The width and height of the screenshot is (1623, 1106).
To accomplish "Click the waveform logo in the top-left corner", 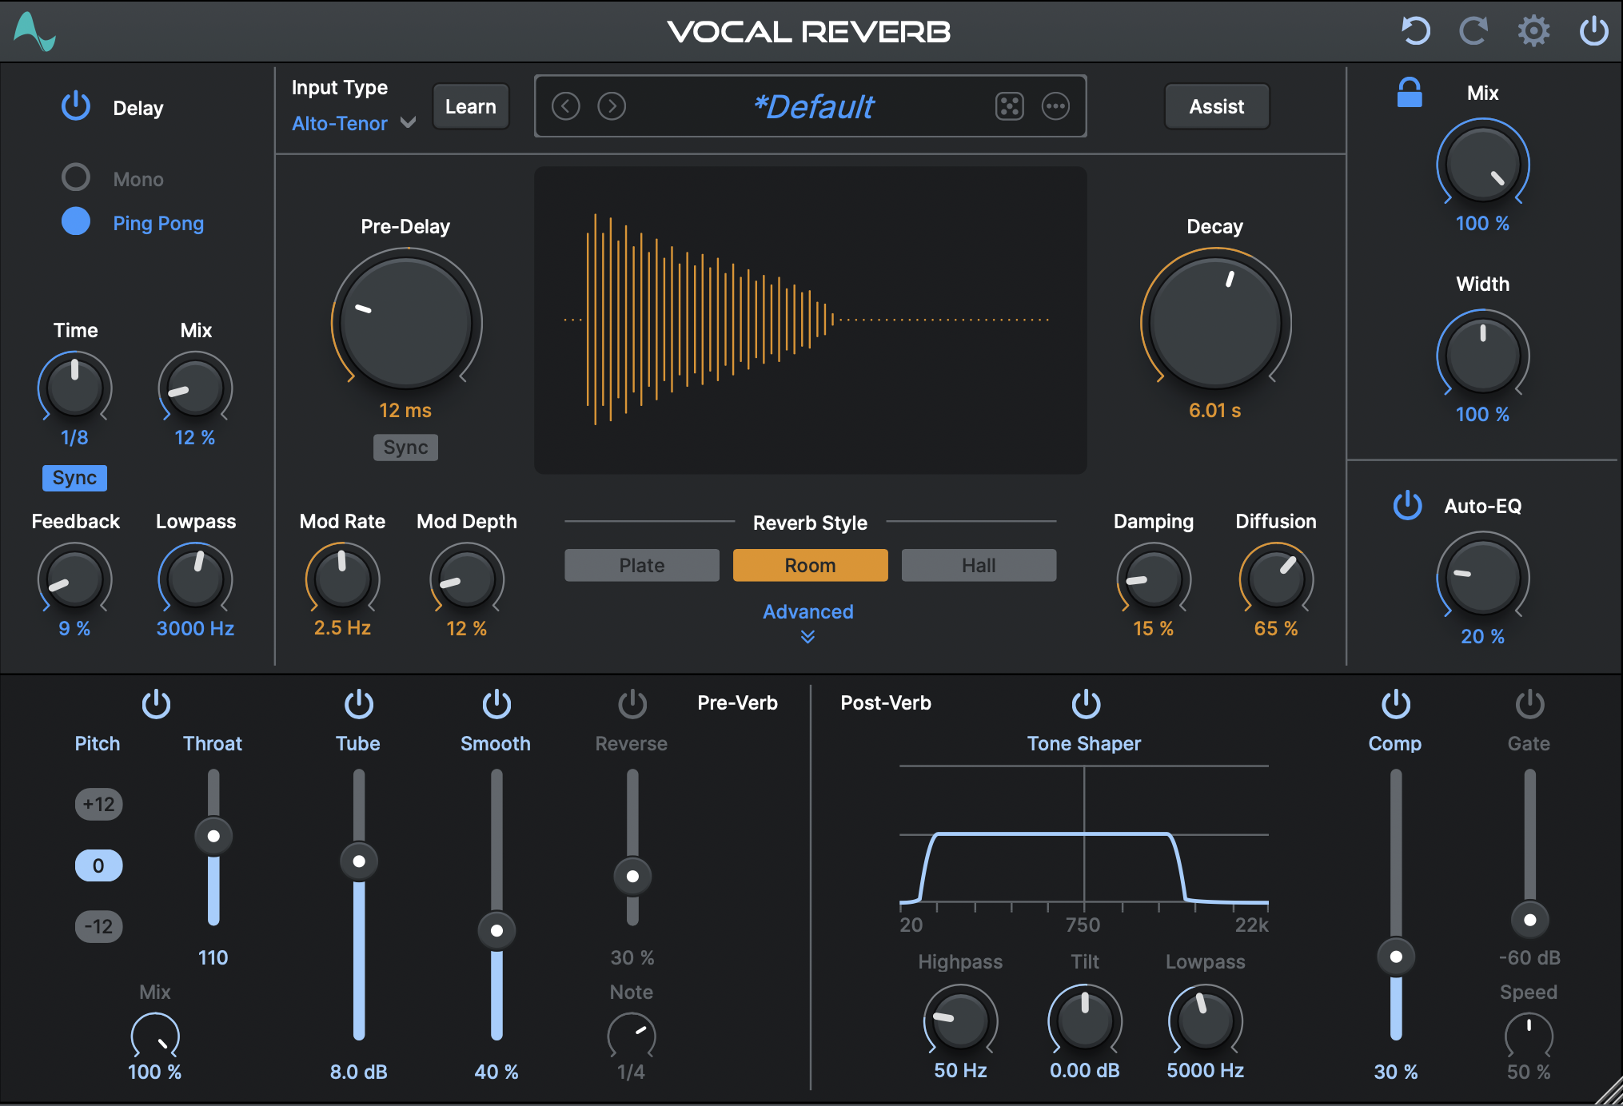I will coord(35,31).
